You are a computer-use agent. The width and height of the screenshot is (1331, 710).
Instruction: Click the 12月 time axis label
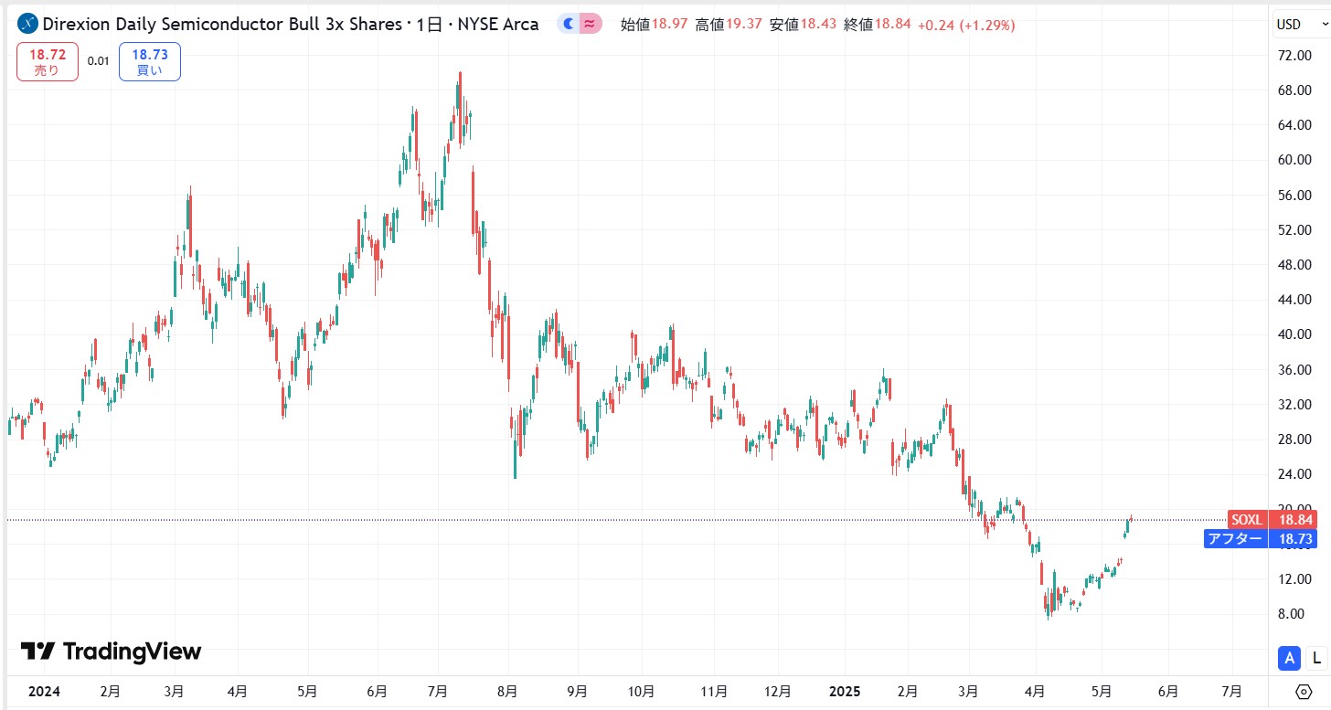tap(777, 692)
